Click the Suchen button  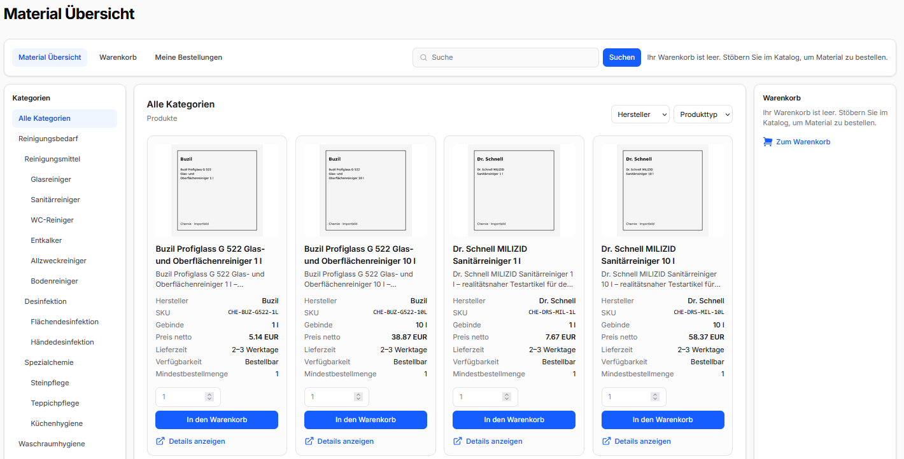622,57
